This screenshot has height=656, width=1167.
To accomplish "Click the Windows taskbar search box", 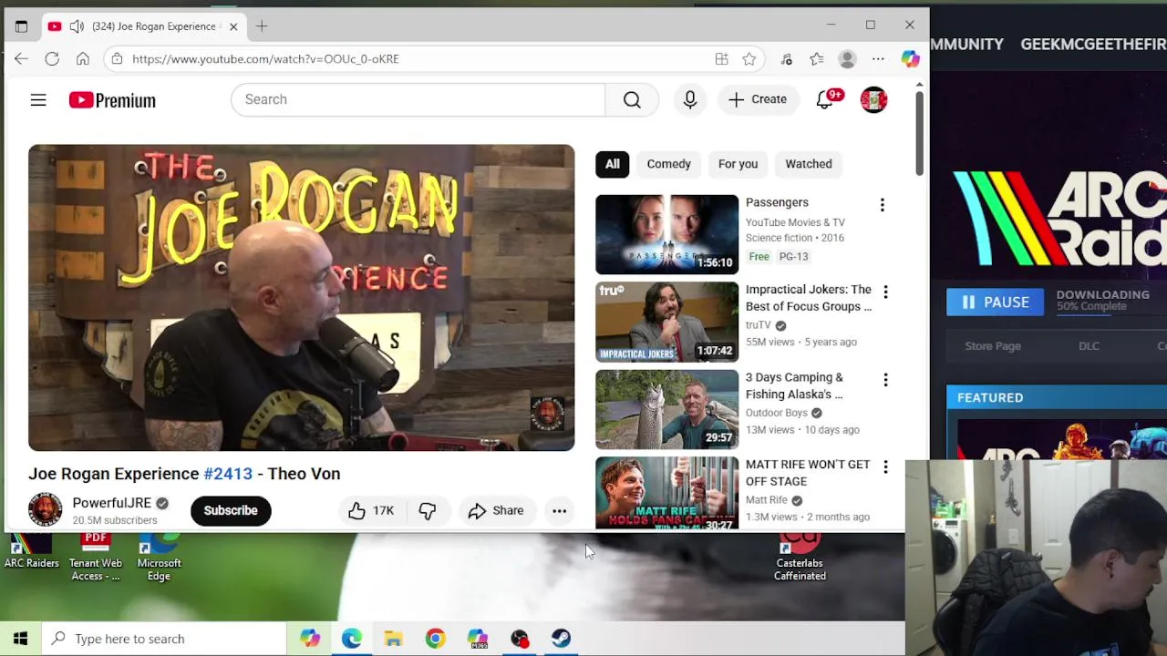I will click(164, 639).
